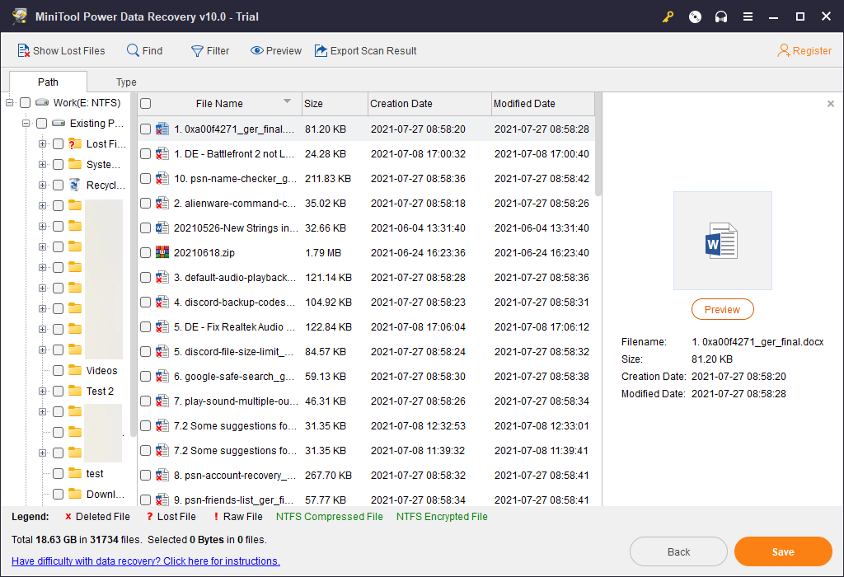Click the Show Lost Files icon
This screenshot has width=844, height=577.
click(22, 50)
